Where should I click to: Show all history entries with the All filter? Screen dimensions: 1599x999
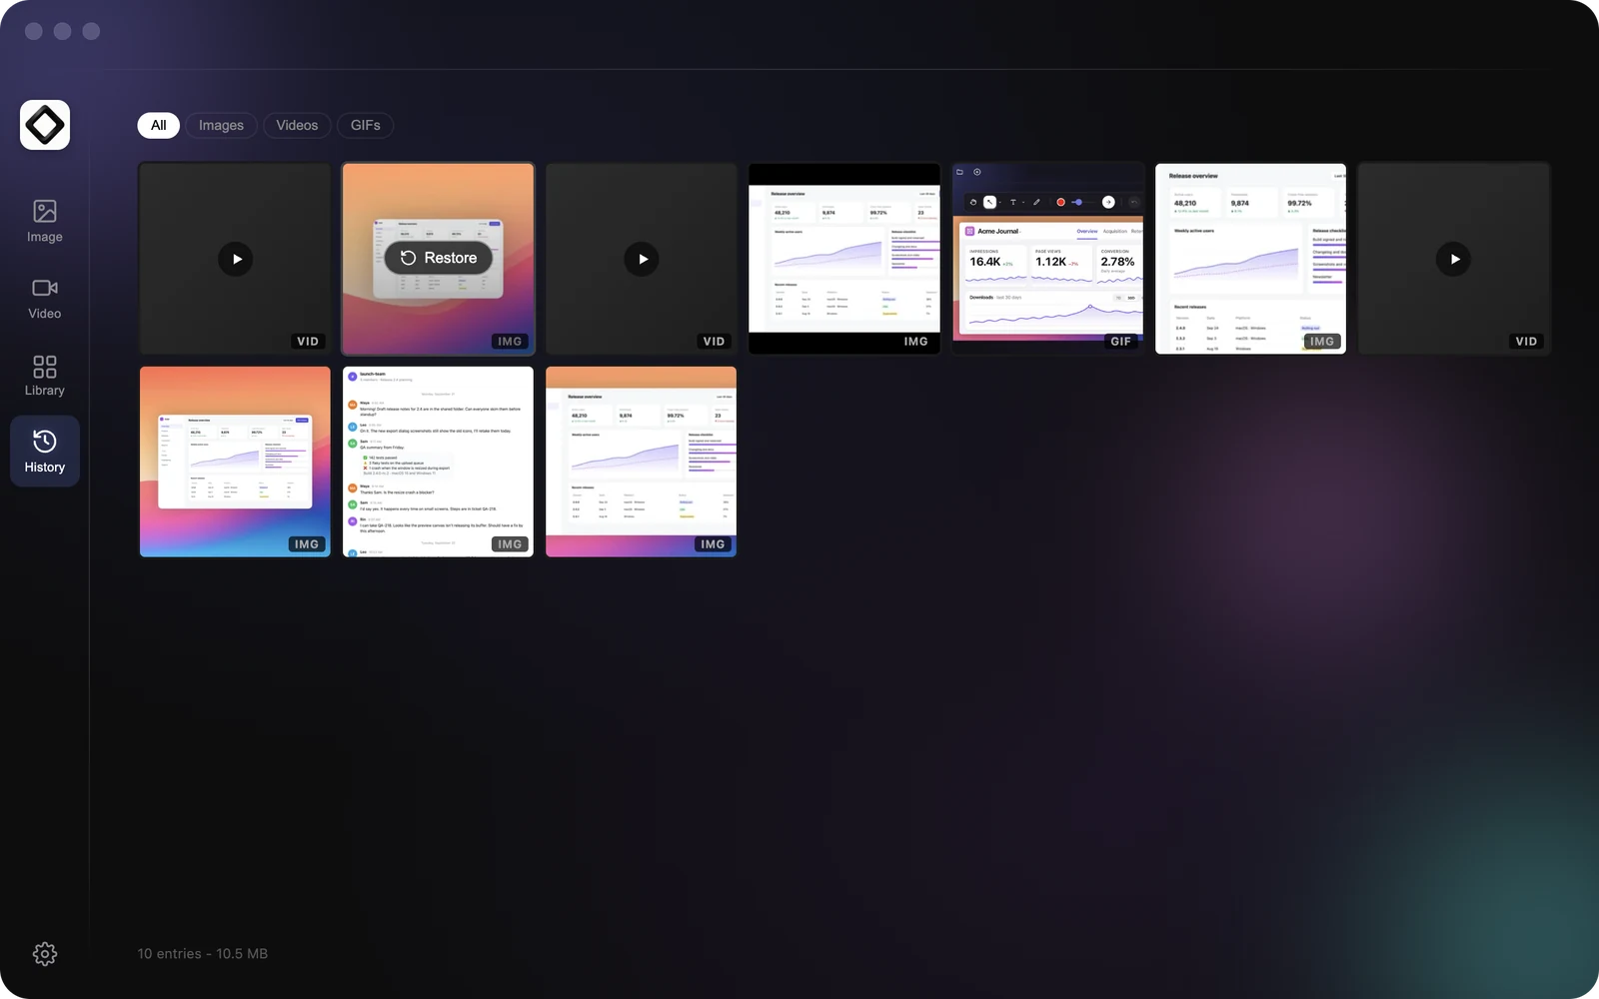[x=159, y=125]
